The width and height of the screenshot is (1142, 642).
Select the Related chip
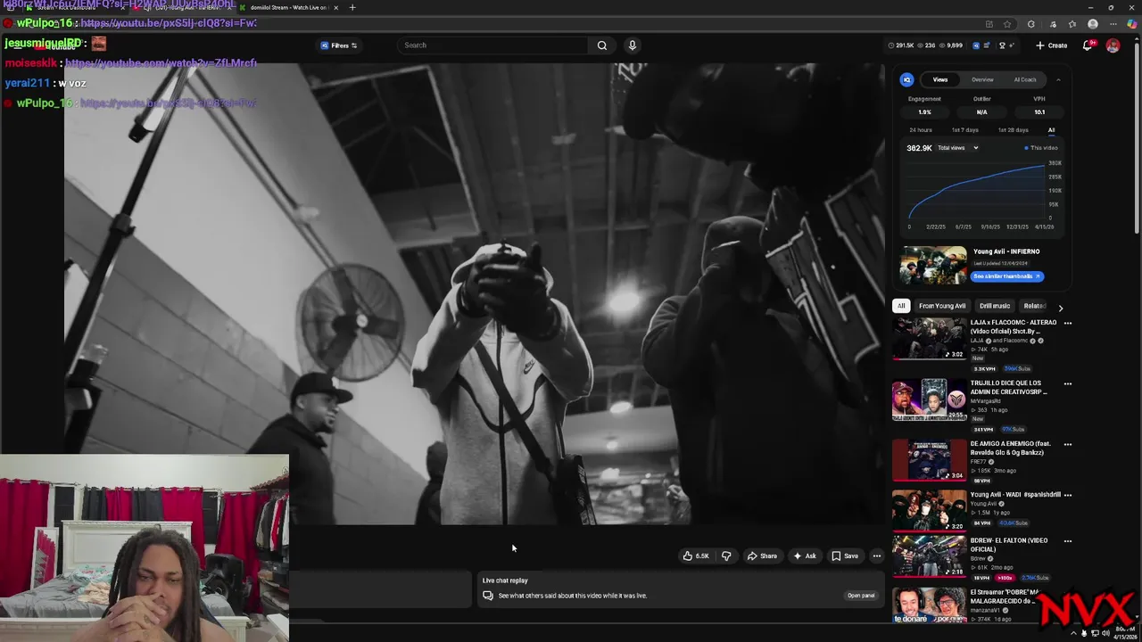(x=1034, y=306)
